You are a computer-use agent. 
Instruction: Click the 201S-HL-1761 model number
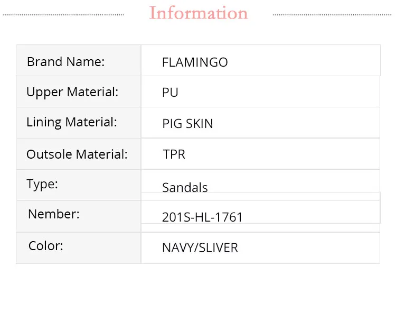tap(202, 217)
